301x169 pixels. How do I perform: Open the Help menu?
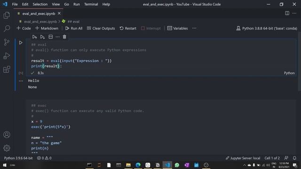[106, 4]
